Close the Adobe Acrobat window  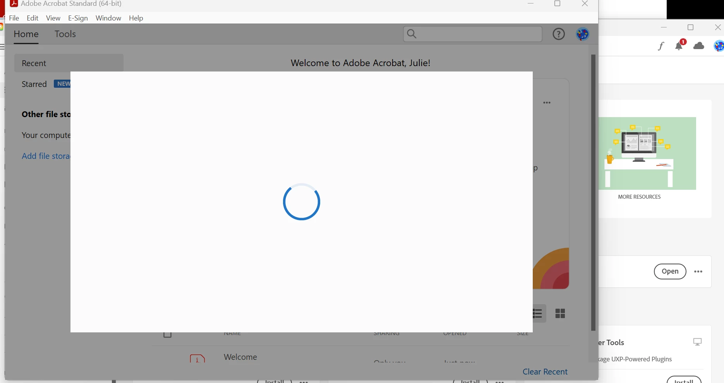pyautogui.click(x=585, y=4)
